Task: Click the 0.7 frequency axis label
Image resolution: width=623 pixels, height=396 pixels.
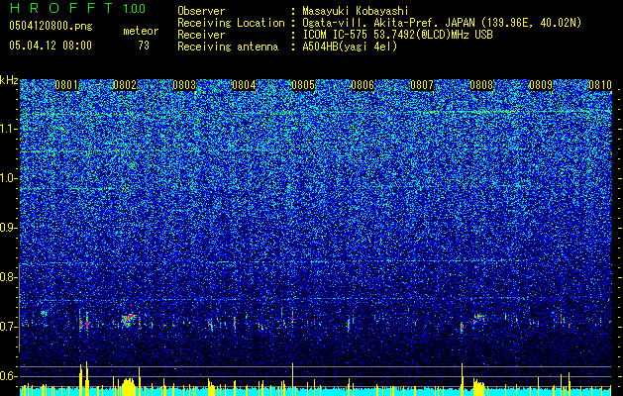Action: click(x=8, y=327)
